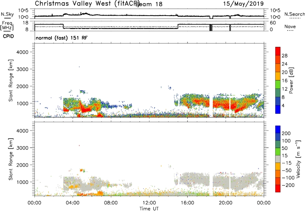The height and width of the screenshot is (211, 305).
Task: Click the '3000' tick on the velocity panel range axis
Action: coord(22,148)
